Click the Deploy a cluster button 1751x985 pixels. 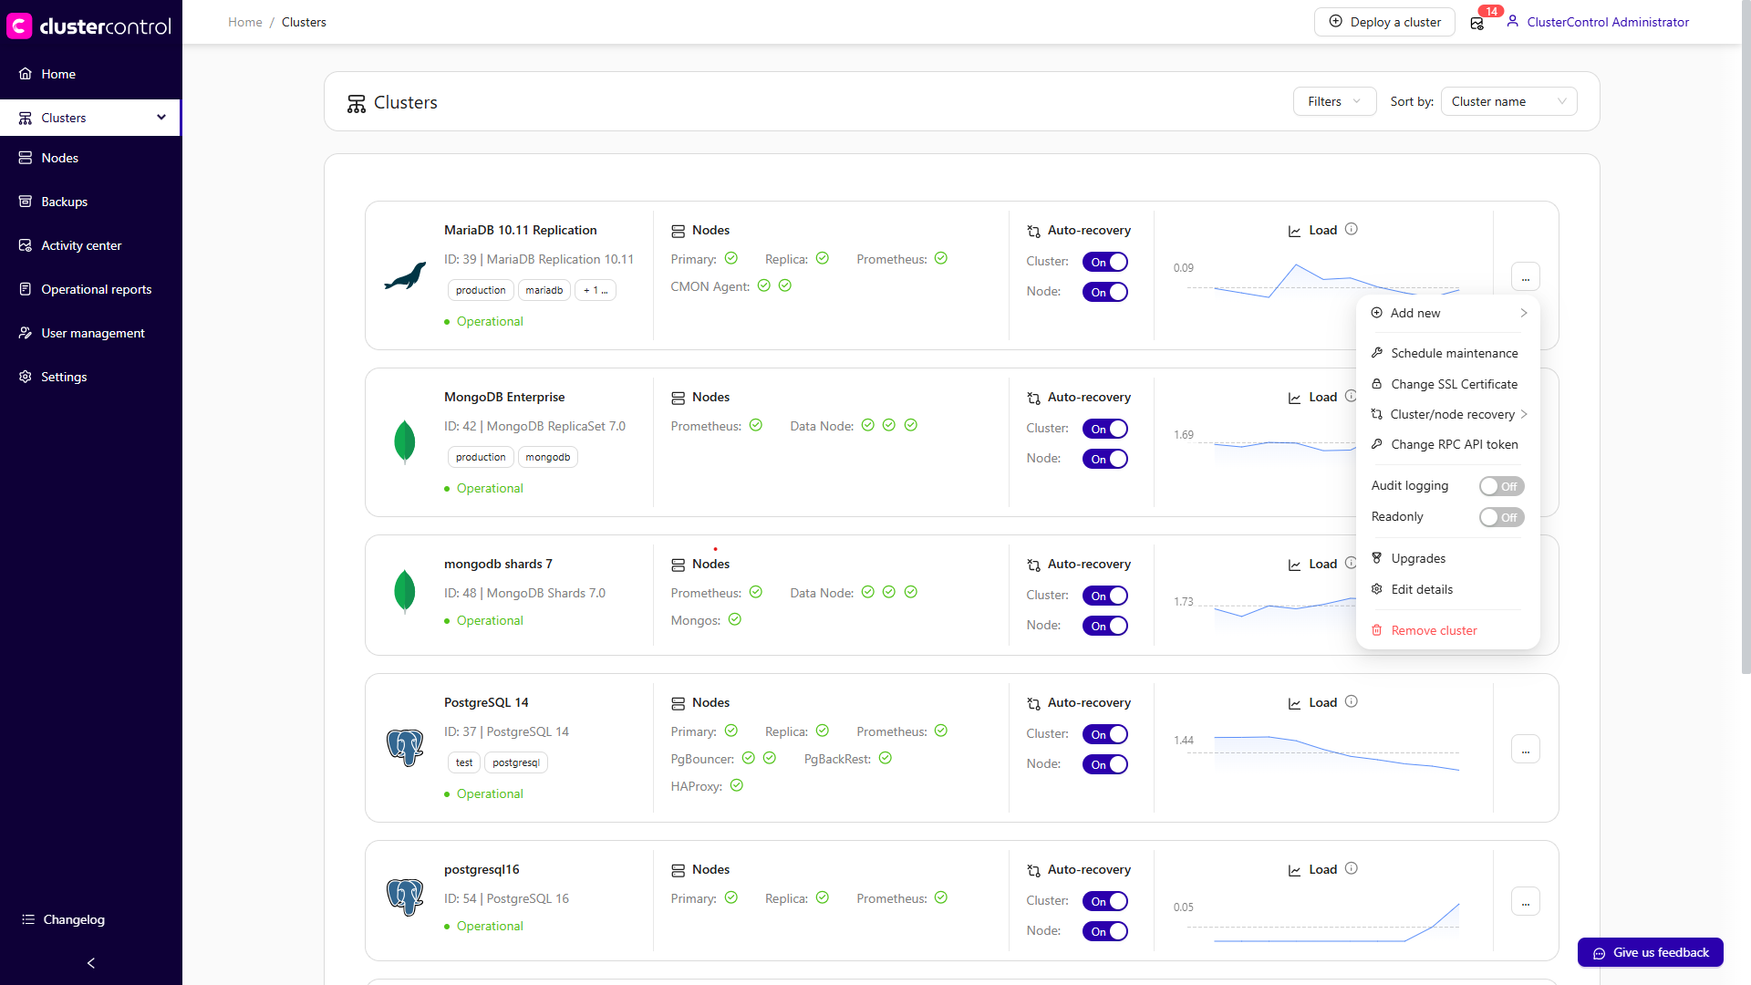(x=1384, y=22)
